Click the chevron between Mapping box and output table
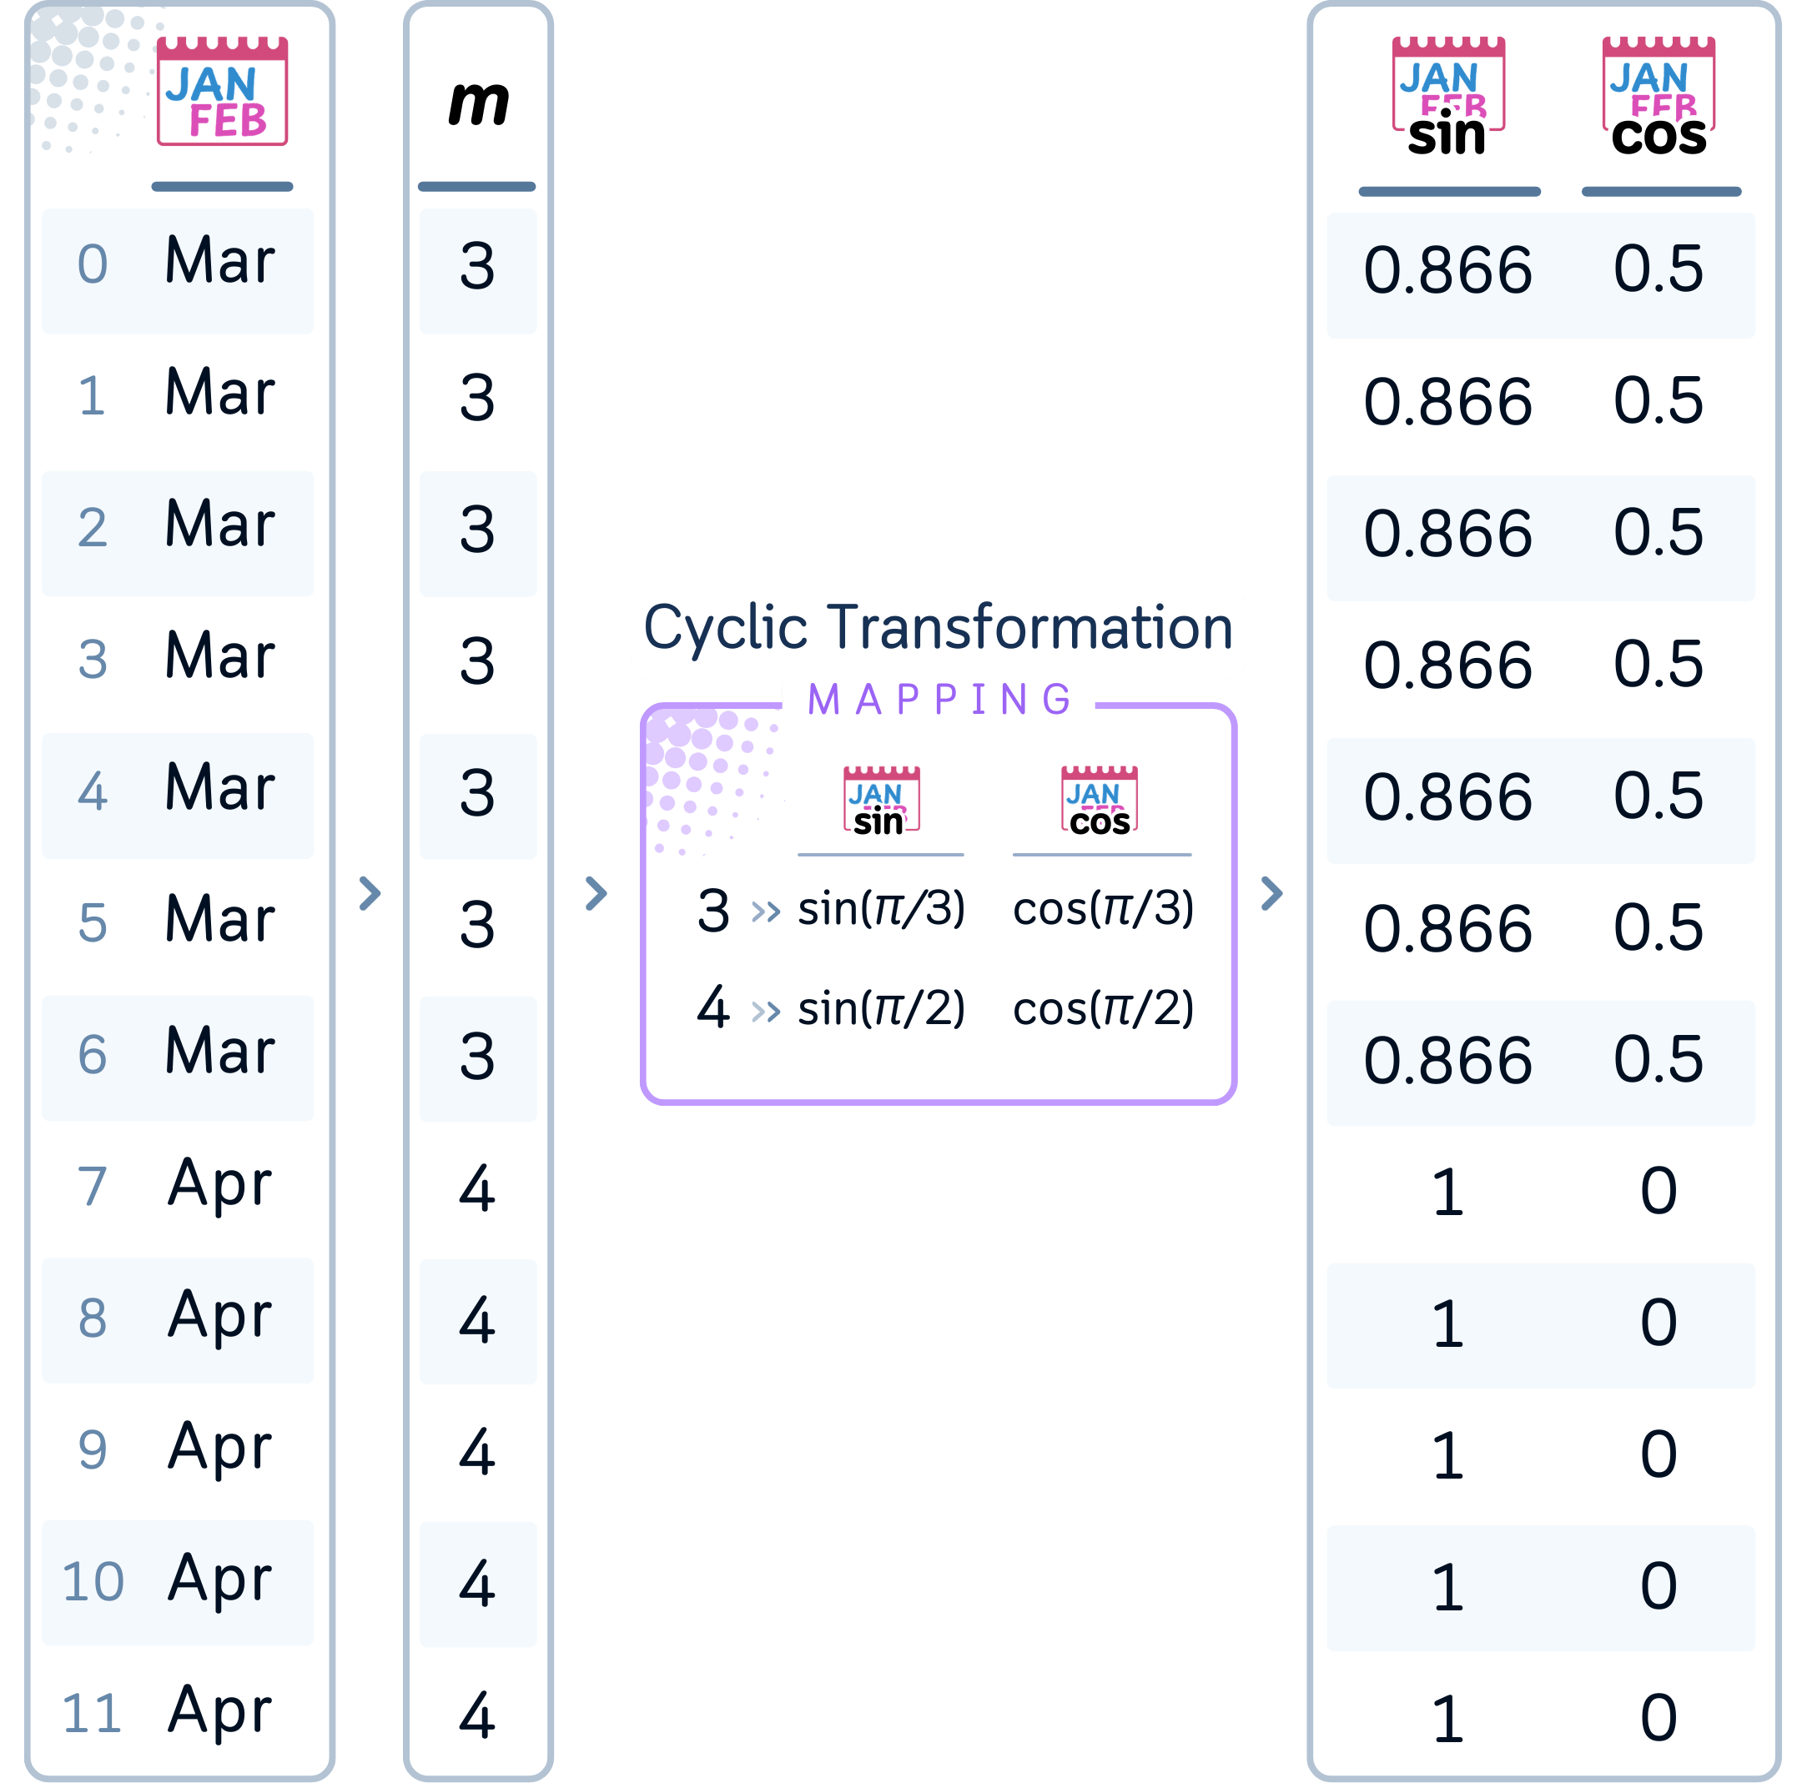The height and width of the screenshot is (1783, 1802). pyautogui.click(x=1271, y=892)
